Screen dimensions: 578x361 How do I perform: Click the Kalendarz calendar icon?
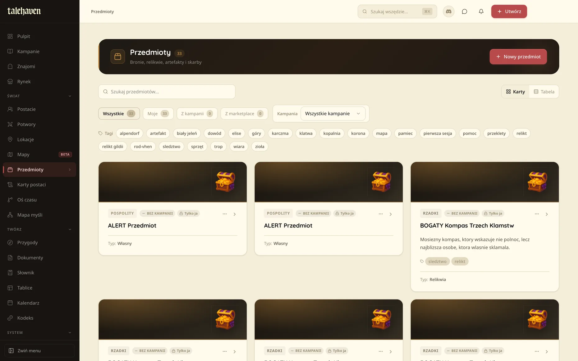point(10,303)
